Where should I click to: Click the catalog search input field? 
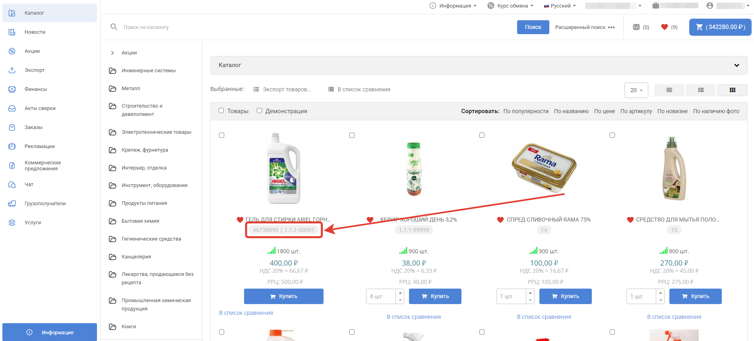[x=278, y=27]
